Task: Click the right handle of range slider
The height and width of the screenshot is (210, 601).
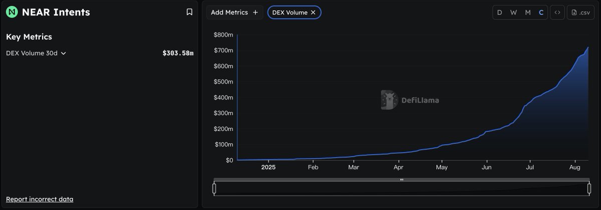Action: [x=589, y=188]
